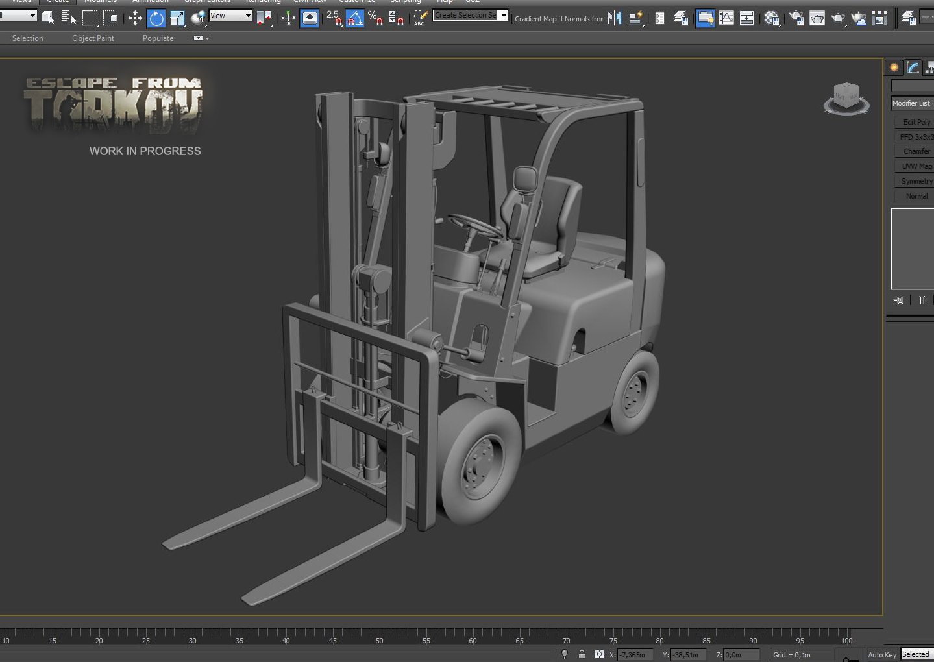
Task: Switch to the Populate ribbon tab
Action: pyautogui.click(x=158, y=38)
